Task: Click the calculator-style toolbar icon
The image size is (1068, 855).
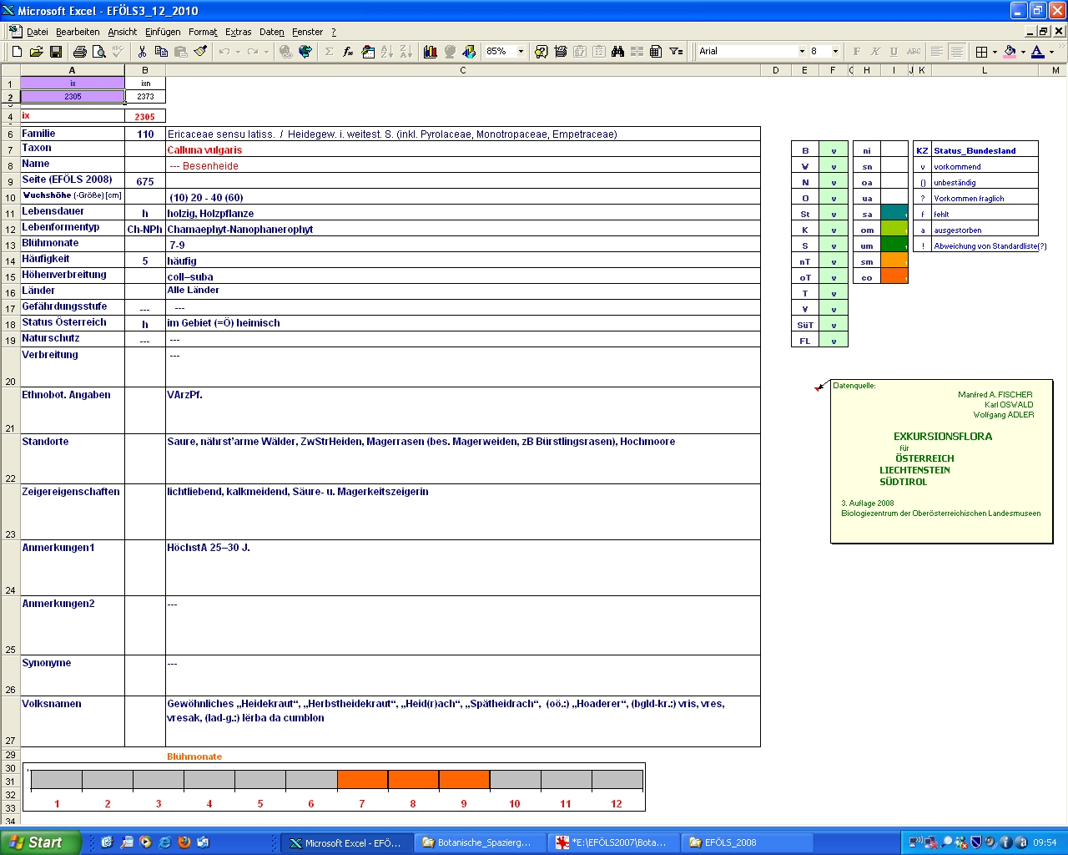Action: click(x=656, y=52)
